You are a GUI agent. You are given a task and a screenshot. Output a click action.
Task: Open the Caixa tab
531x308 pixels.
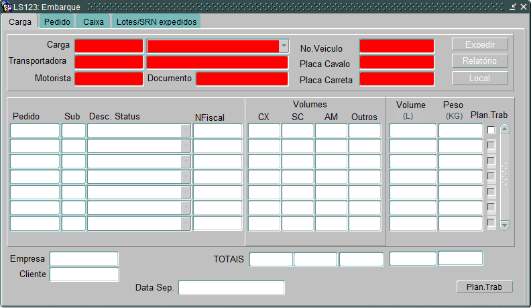pos(93,21)
